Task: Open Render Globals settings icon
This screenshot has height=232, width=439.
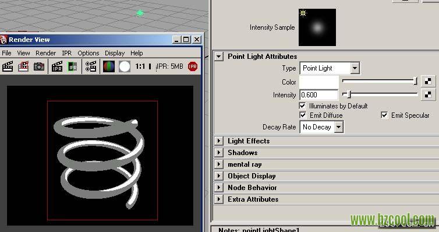Action: click(x=91, y=66)
